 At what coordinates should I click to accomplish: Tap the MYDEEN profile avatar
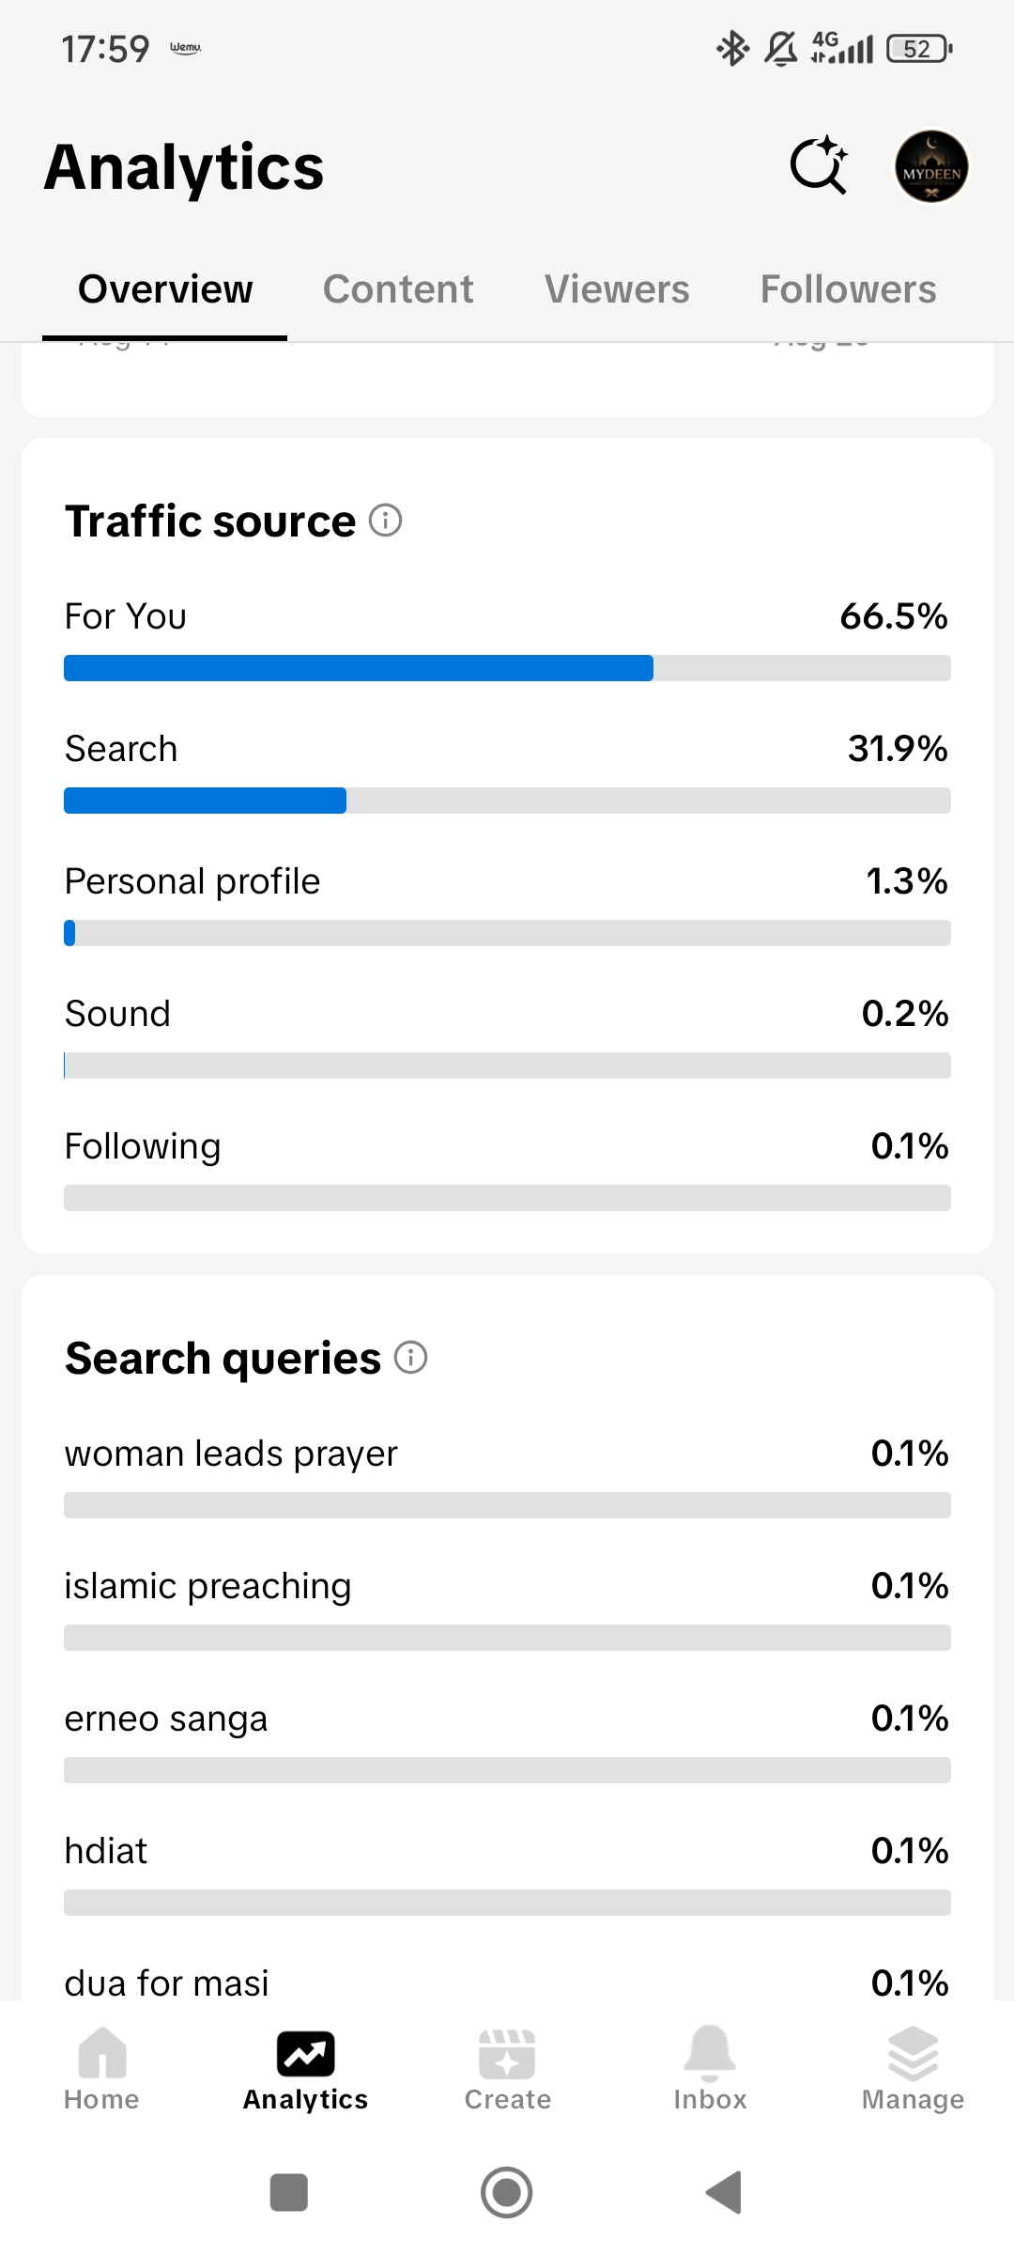pyautogui.click(x=931, y=166)
